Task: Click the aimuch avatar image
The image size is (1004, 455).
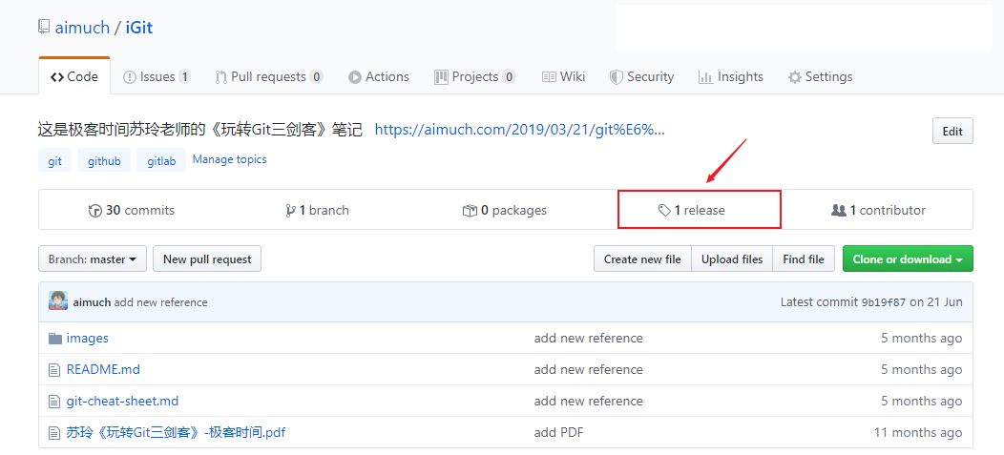Action: click(58, 300)
